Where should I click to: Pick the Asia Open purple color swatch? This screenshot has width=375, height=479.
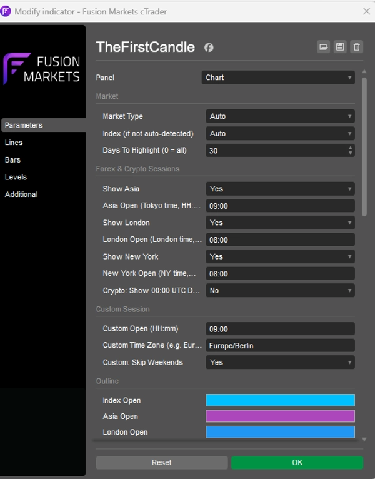coord(281,416)
